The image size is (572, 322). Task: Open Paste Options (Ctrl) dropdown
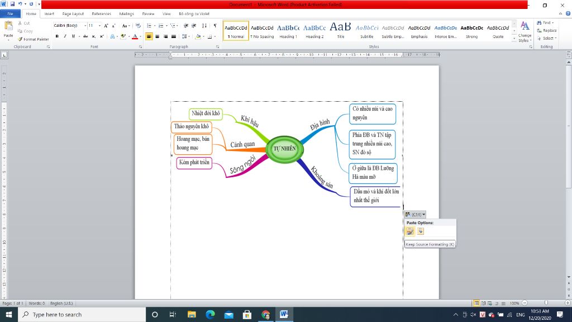(415, 214)
